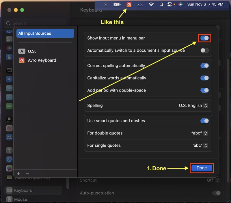Open Passwords key icon in sidebar
The image size is (231, 203).
(x=9, y=150)
